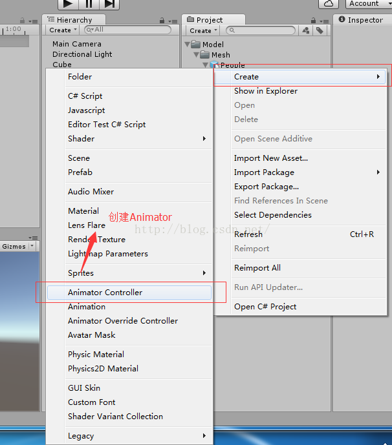
Task: Open the Account dropdown
Action: tap(369, 4)
